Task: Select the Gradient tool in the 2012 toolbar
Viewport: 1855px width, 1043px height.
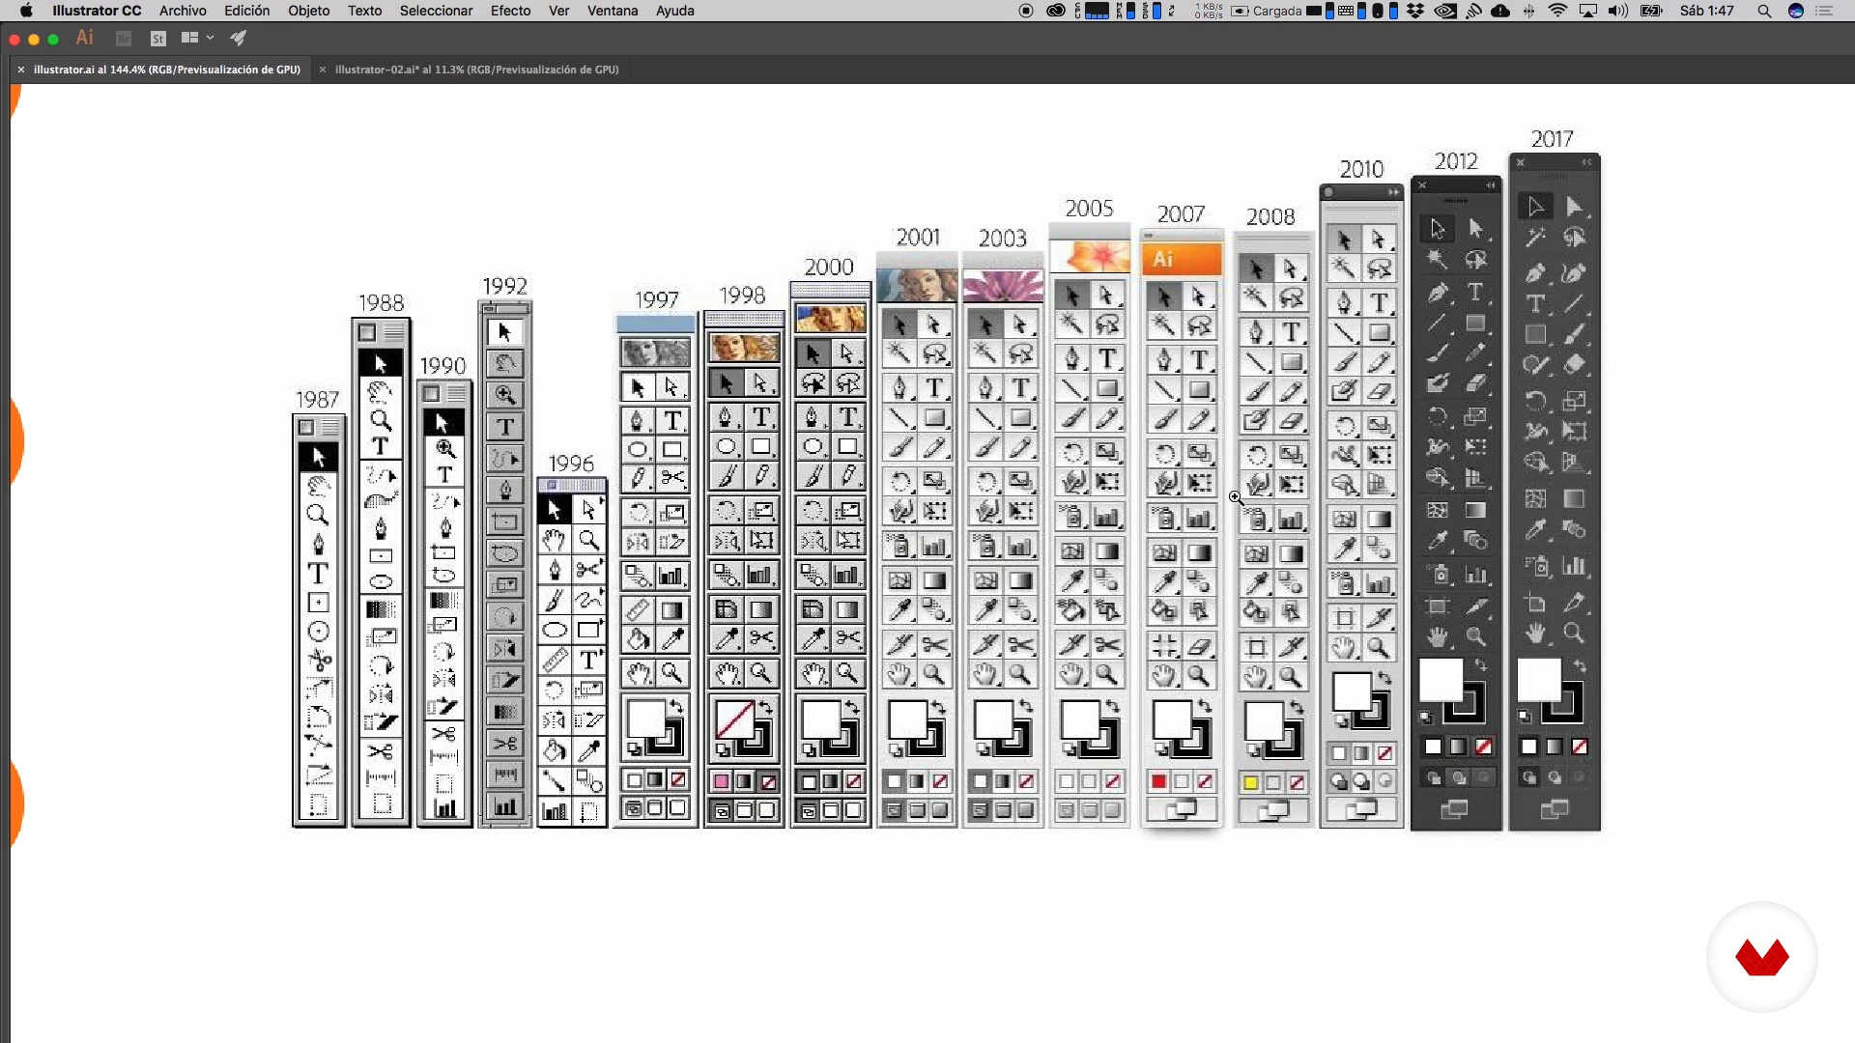Action: pos(1475,510)
